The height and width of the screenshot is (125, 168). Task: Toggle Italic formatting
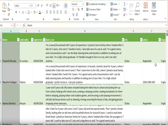pyautogui.click(x=19, y=12)
